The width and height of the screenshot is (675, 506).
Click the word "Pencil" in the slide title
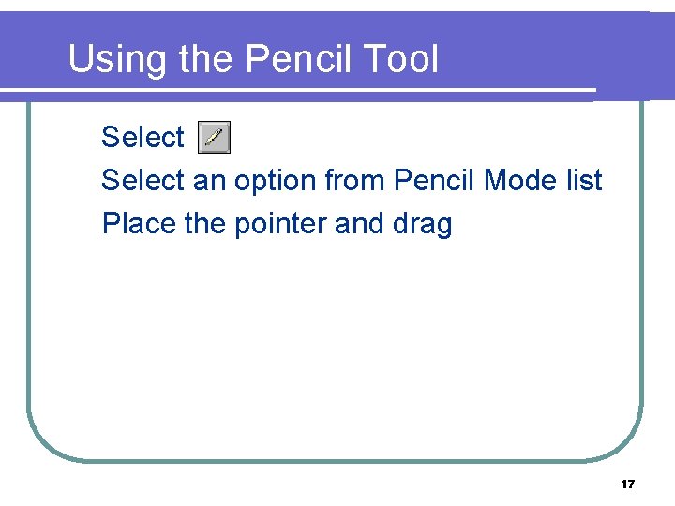pyautogui.click(x=298, y=58)
